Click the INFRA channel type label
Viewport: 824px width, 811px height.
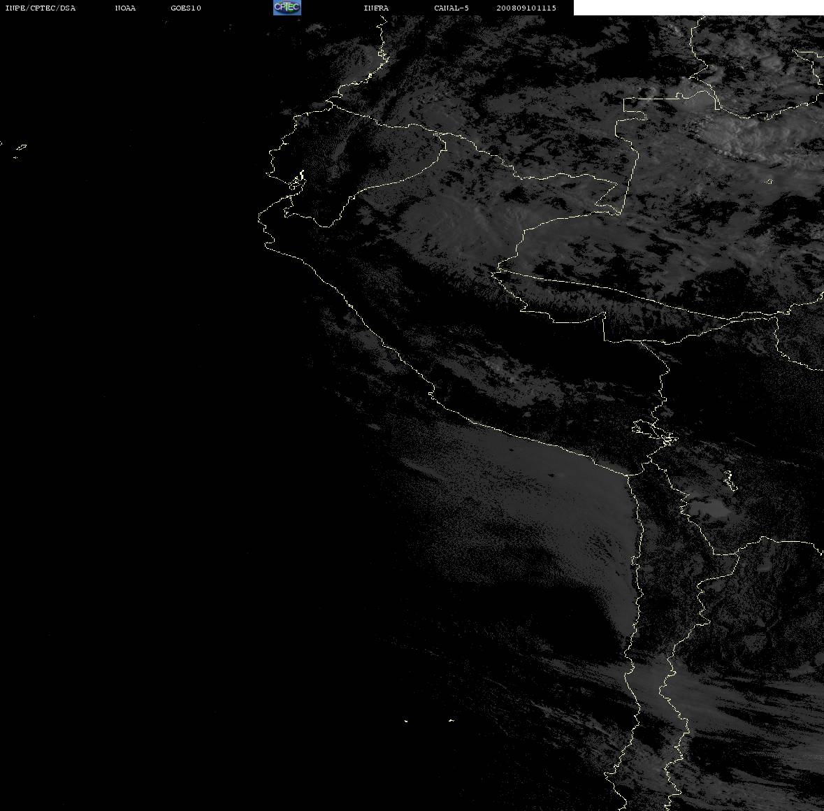376,8
